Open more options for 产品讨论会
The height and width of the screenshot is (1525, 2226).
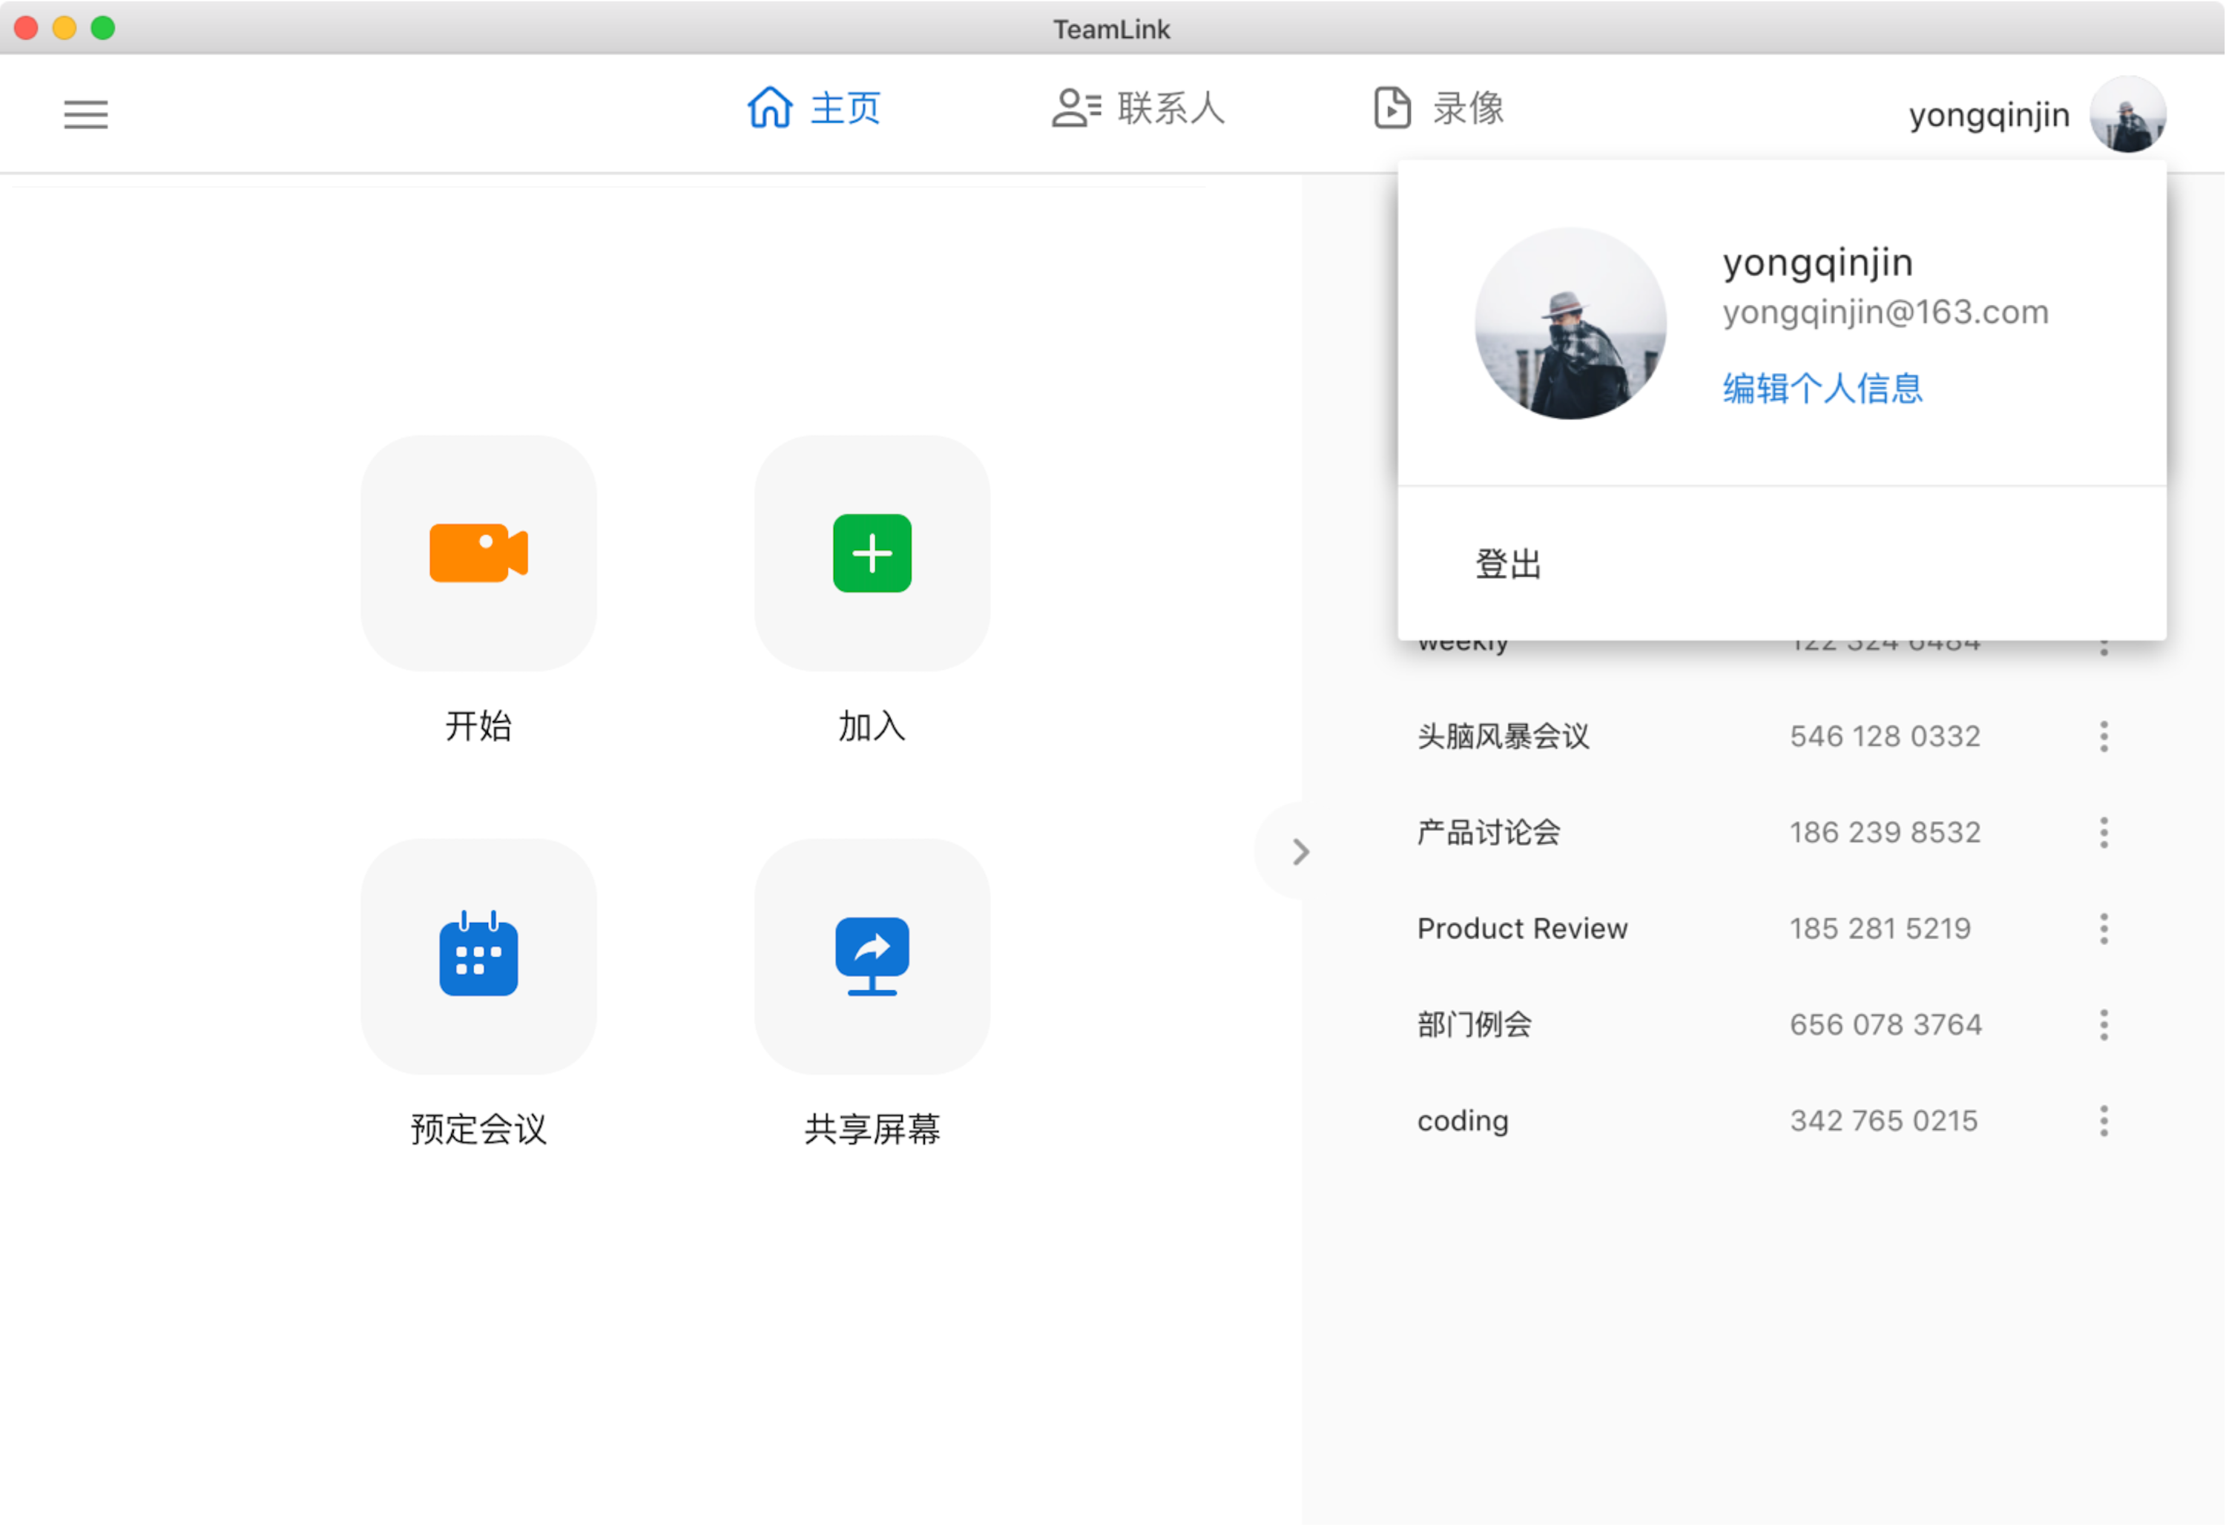(2104, 832)
